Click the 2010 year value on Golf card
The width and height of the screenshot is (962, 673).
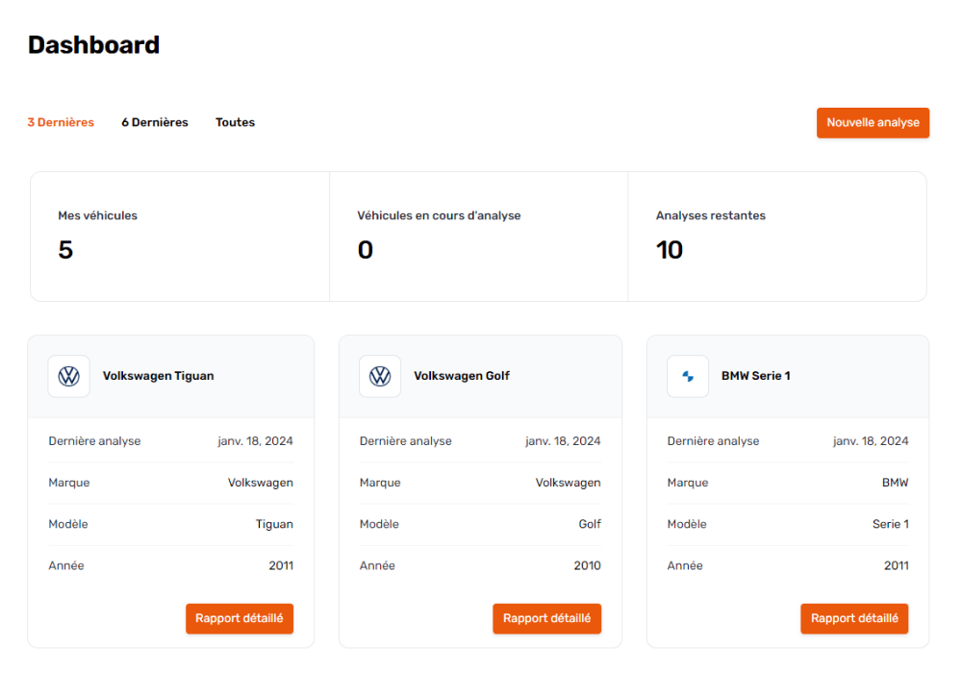pyautogui.click(x=587, y=565)
